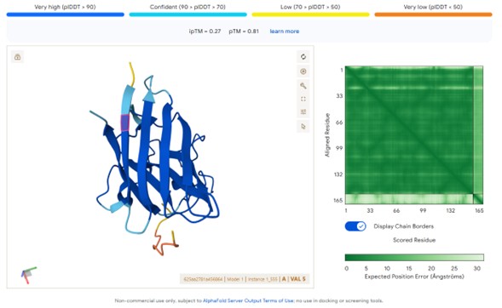Image resolution: width=502 pixels, height=308 pixels.
Task: Toggle the expanded viewport fullscreen icon
Action: click(x=303, y=99)
